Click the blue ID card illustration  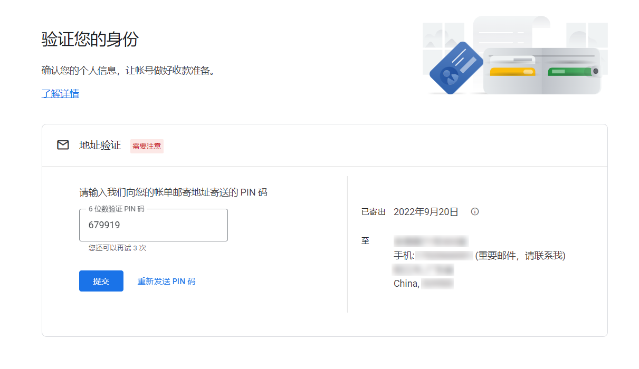tap(456, 68)
